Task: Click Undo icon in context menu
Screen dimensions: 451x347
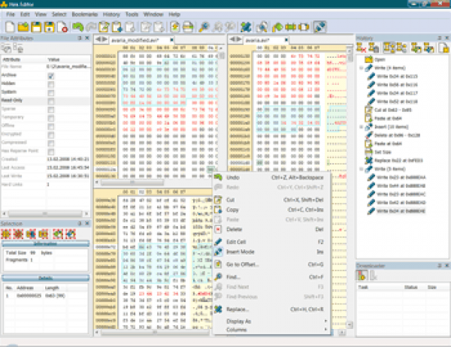Action: tap(218, 177)
